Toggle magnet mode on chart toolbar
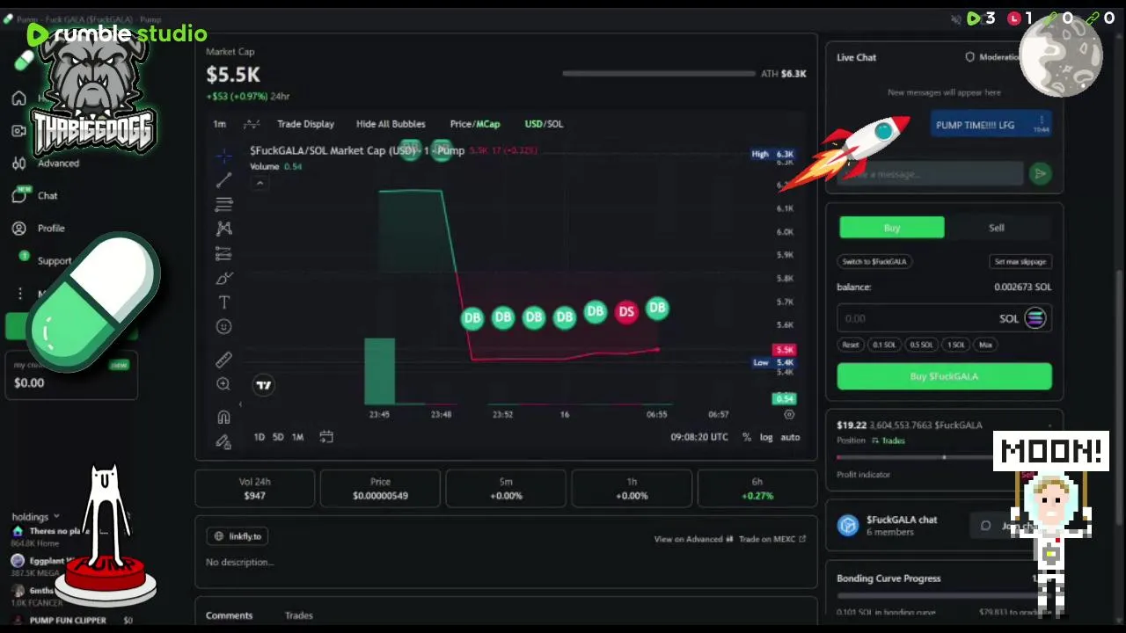 (x=223, y=417)
